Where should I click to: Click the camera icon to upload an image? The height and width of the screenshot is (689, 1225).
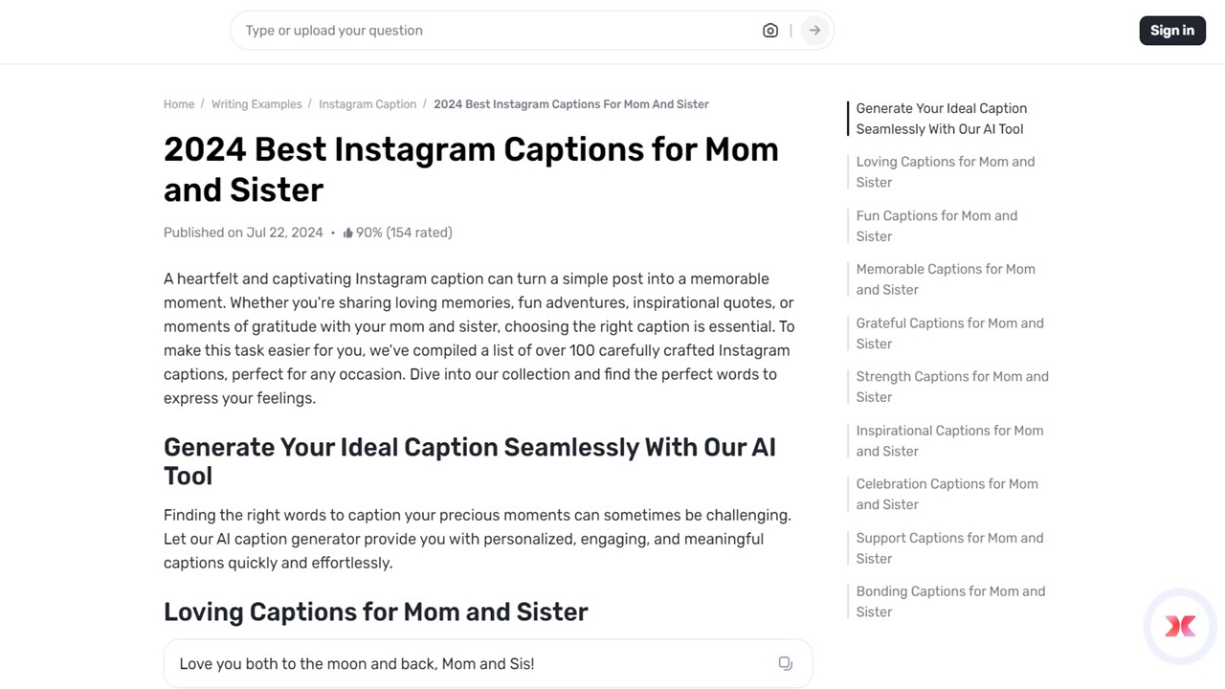770,30
